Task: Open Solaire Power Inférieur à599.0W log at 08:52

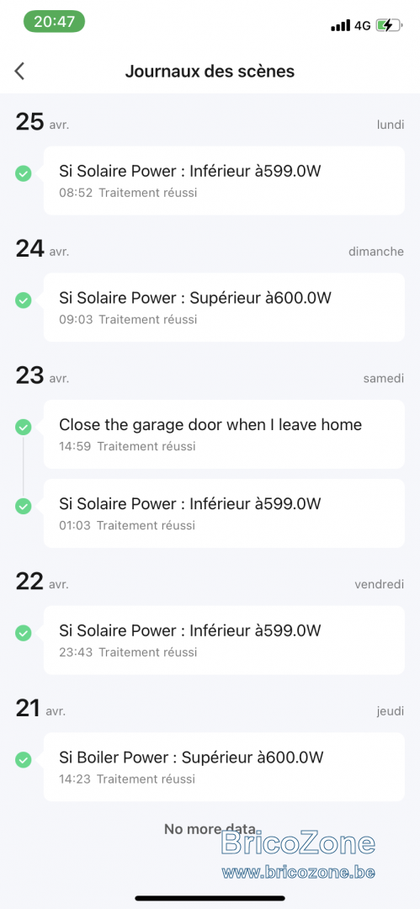Action: 224,180
